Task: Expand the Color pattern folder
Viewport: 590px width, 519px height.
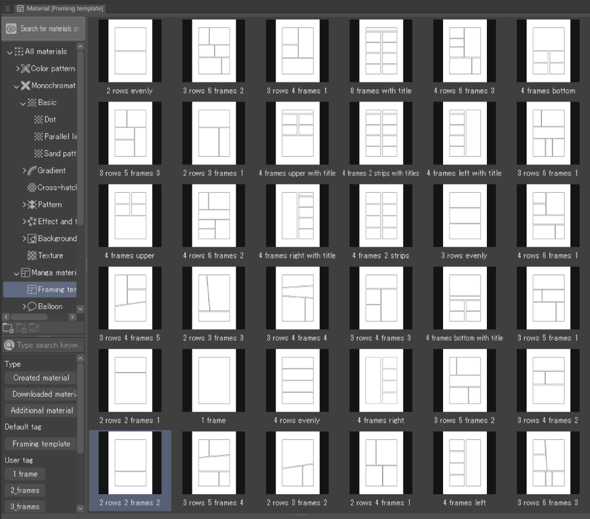Action: coord(18,69)
